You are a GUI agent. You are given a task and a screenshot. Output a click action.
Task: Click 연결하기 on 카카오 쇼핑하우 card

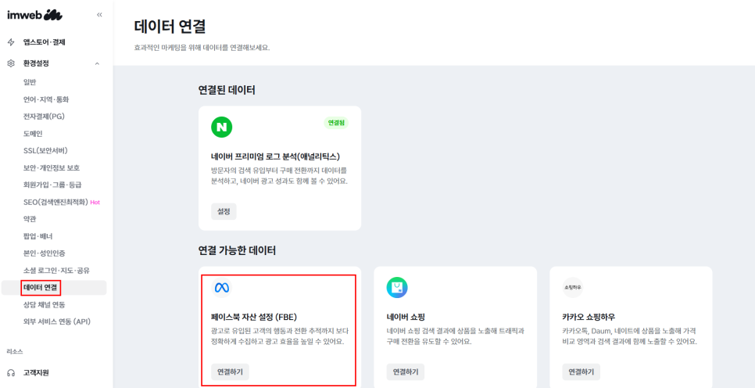(x=581, y=372)
